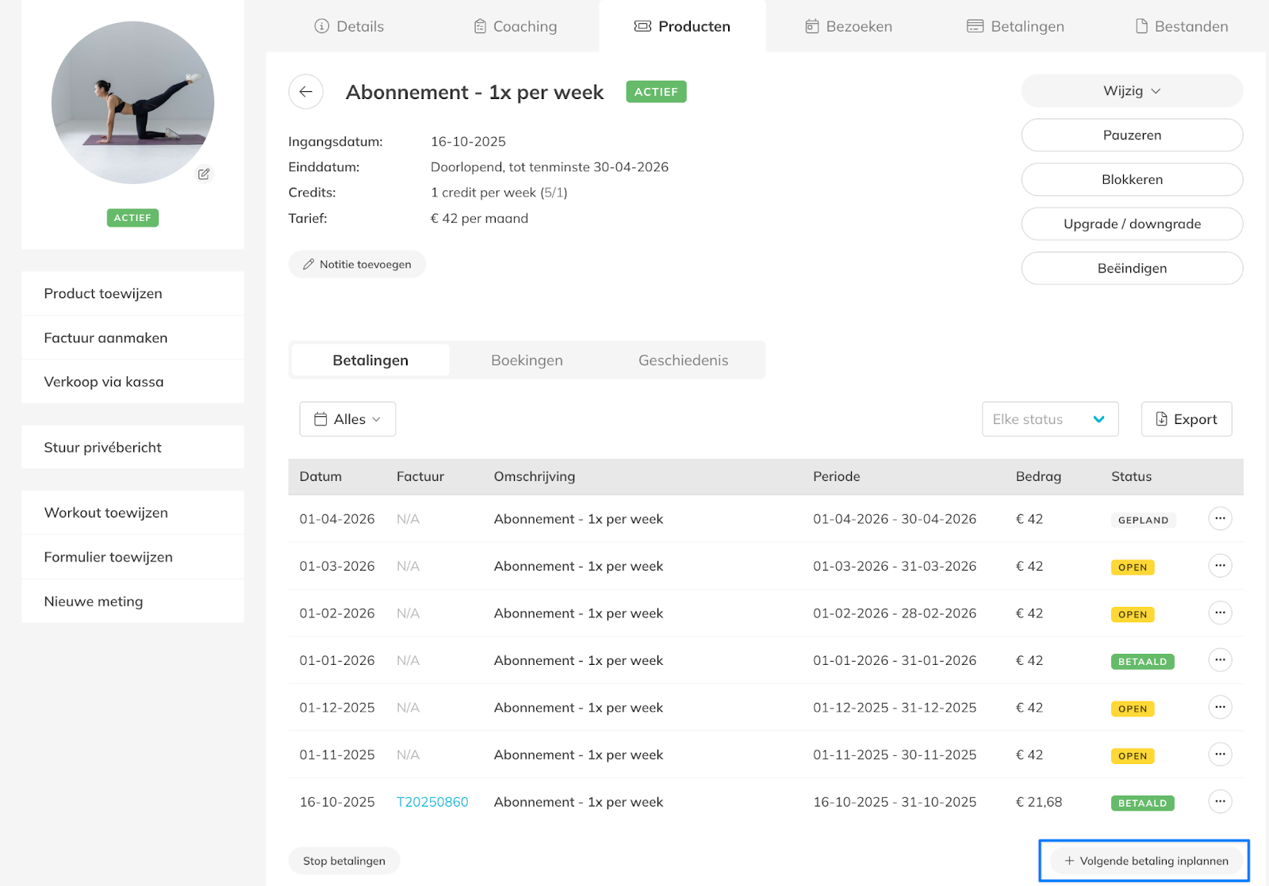Open the Alles date filter dropdown
Image resolution: width=1269 pixels, height=886 pixels.
tap(347, 419)
